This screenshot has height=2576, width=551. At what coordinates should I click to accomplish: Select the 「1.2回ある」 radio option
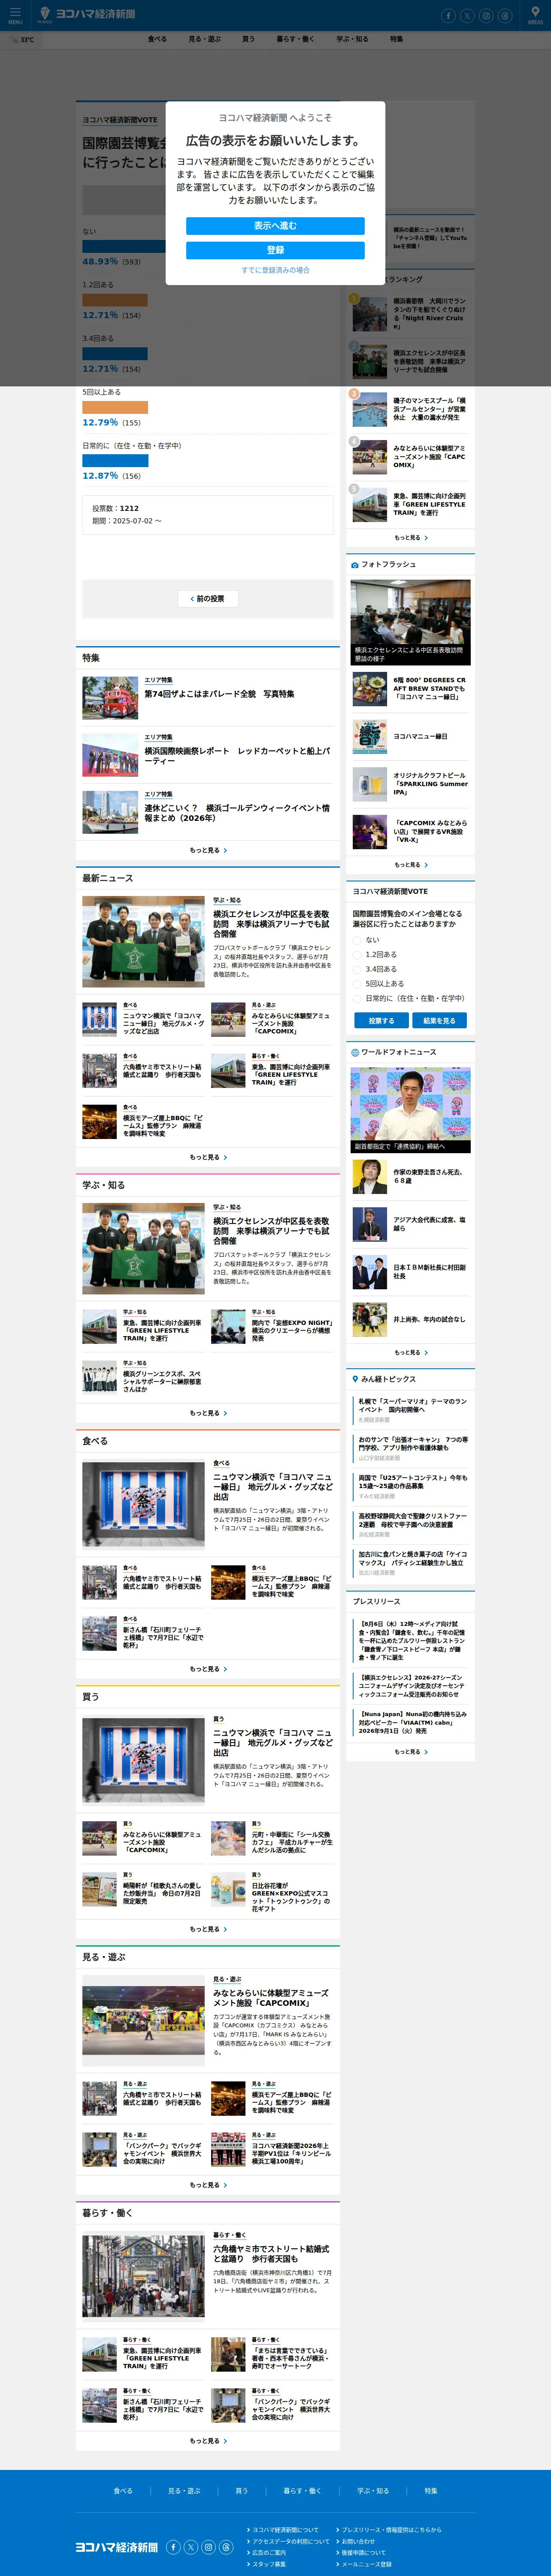pyautogui.click(x=357, y=954)
